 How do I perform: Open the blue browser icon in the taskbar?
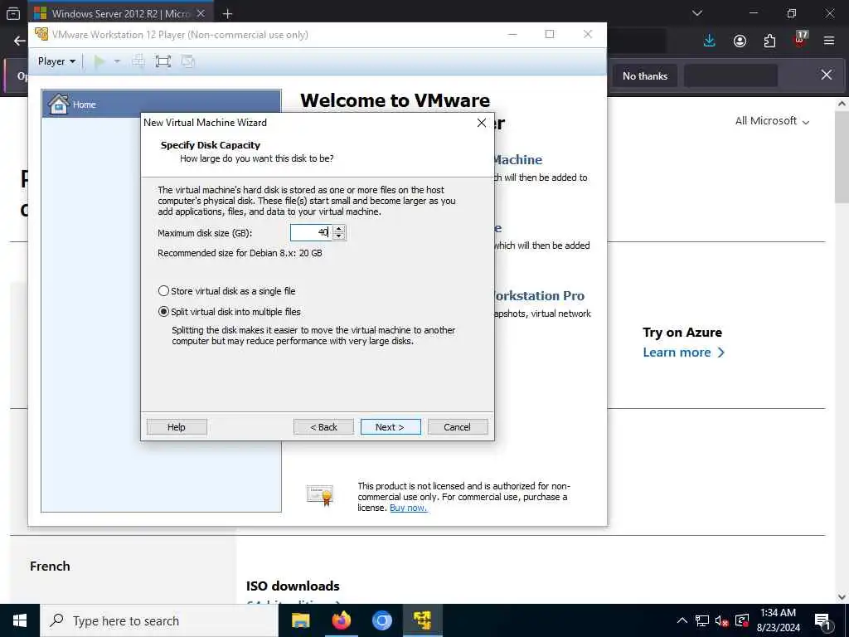(381, 620)
